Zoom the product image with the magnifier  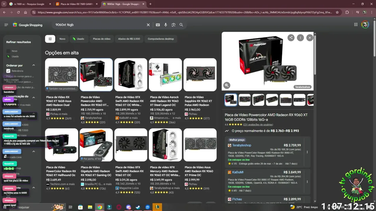(227, 85)
